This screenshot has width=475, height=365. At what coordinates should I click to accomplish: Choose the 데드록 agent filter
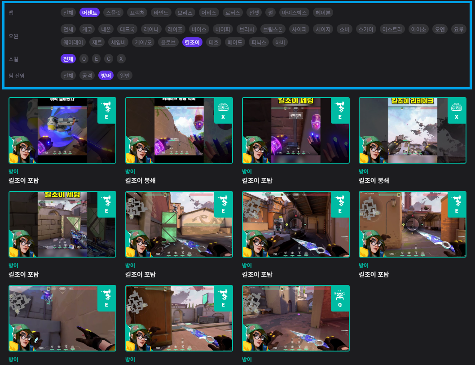click(x=127, y=29)
